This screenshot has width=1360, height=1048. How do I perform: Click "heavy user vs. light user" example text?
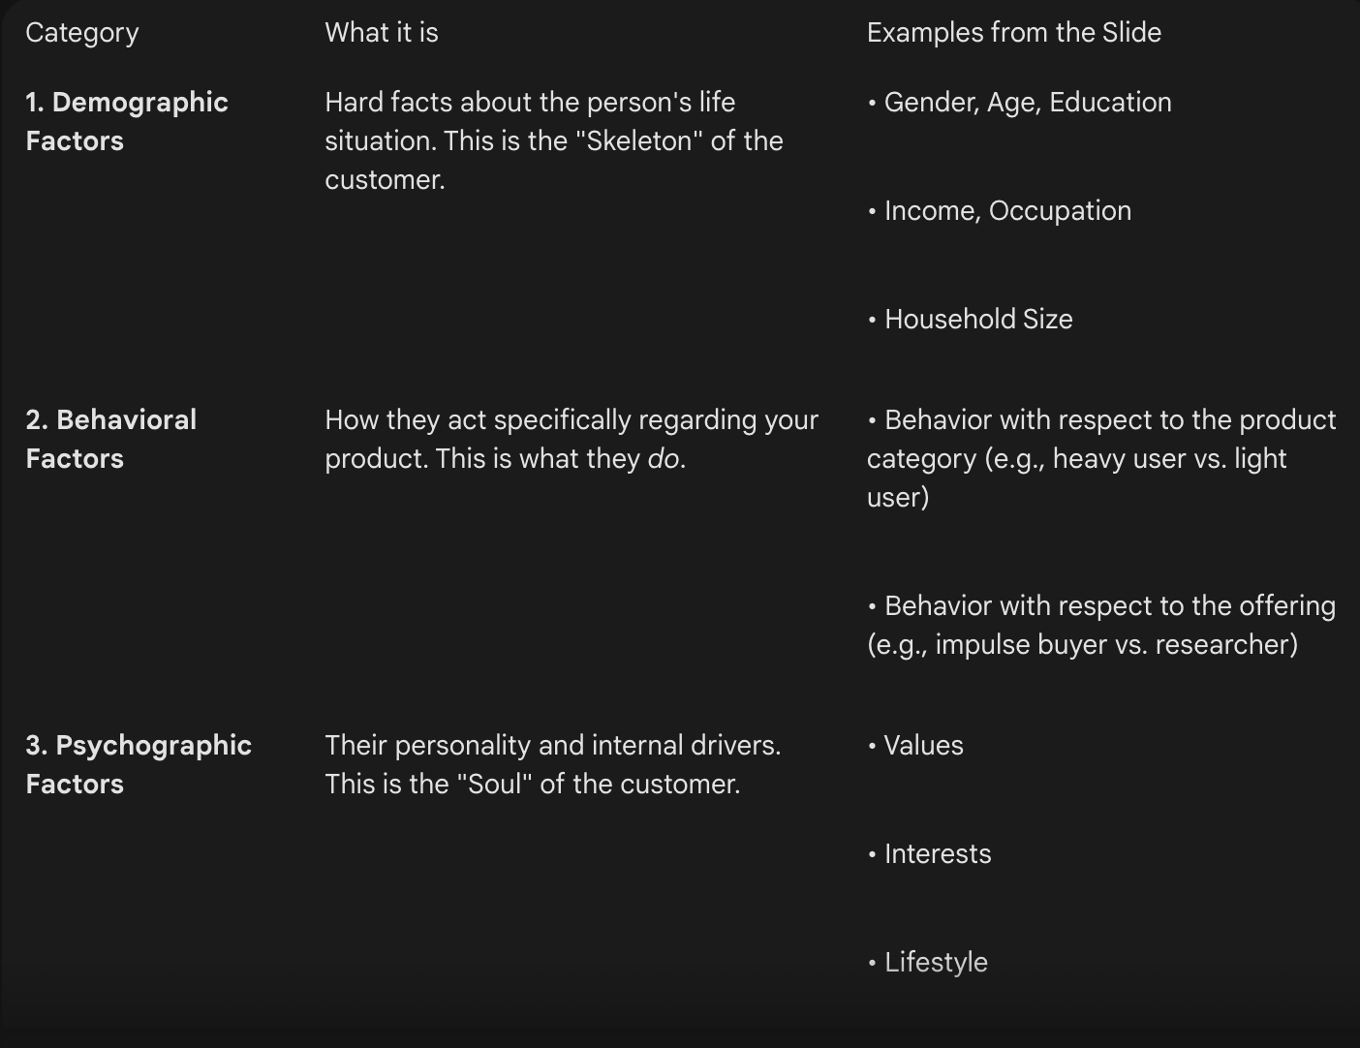coord(1168,459)
